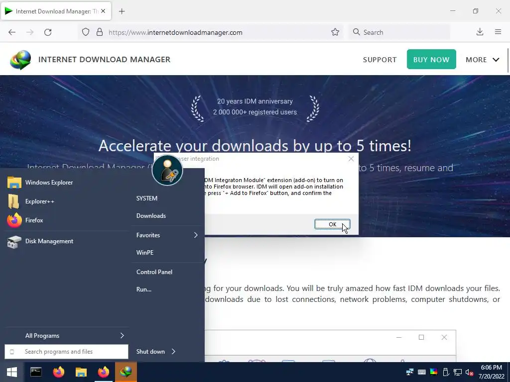Show clock and date 6:06 PM

tap(491, 372)
